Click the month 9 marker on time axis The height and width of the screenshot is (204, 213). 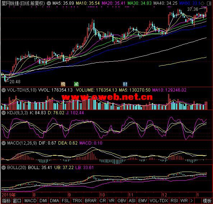[x=69, y=195]
